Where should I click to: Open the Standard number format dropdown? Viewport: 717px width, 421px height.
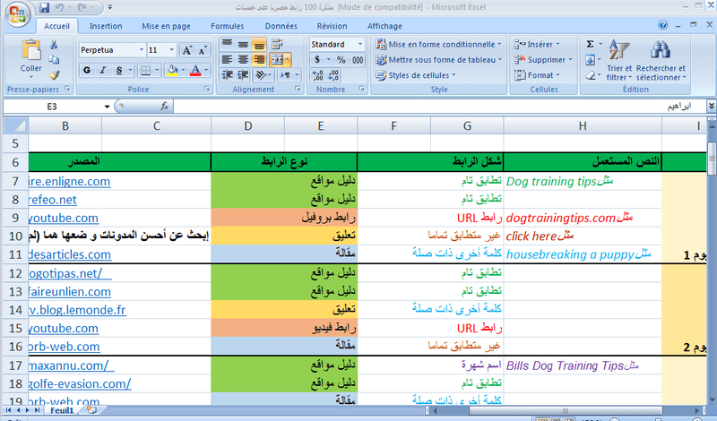[x=359, y=44]
